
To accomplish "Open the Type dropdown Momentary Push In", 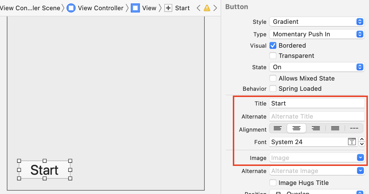I will coord(317,34).
